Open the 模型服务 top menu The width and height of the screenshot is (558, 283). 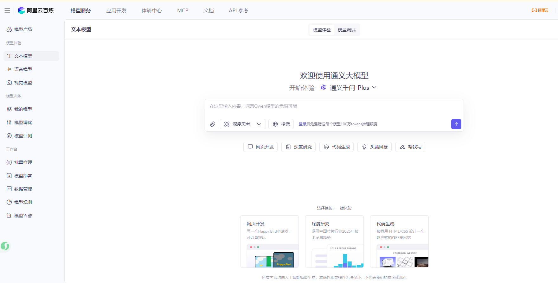(80, 10)
